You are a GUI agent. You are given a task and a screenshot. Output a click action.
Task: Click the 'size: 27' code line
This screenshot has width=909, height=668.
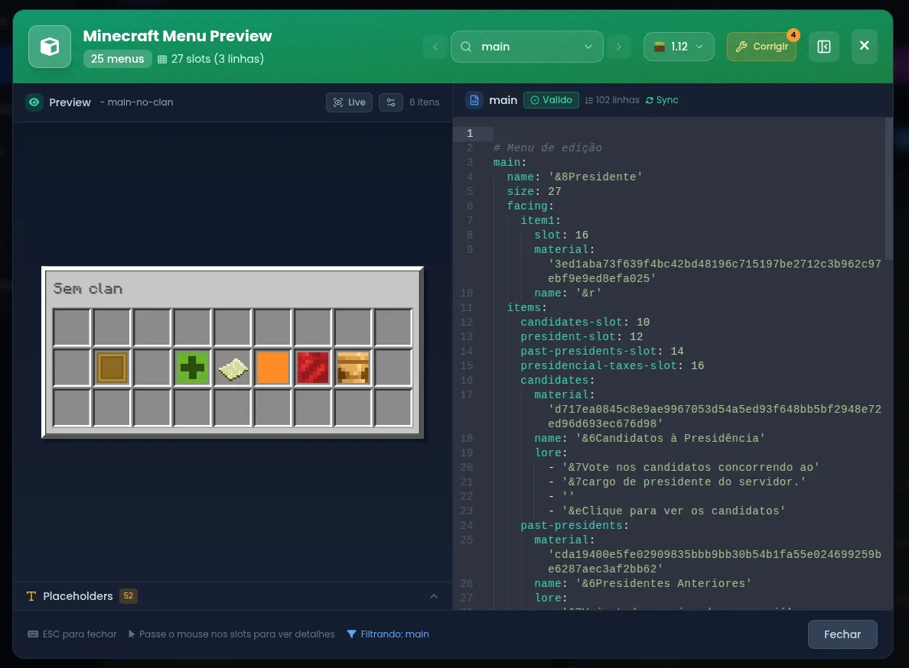(534, 192)
